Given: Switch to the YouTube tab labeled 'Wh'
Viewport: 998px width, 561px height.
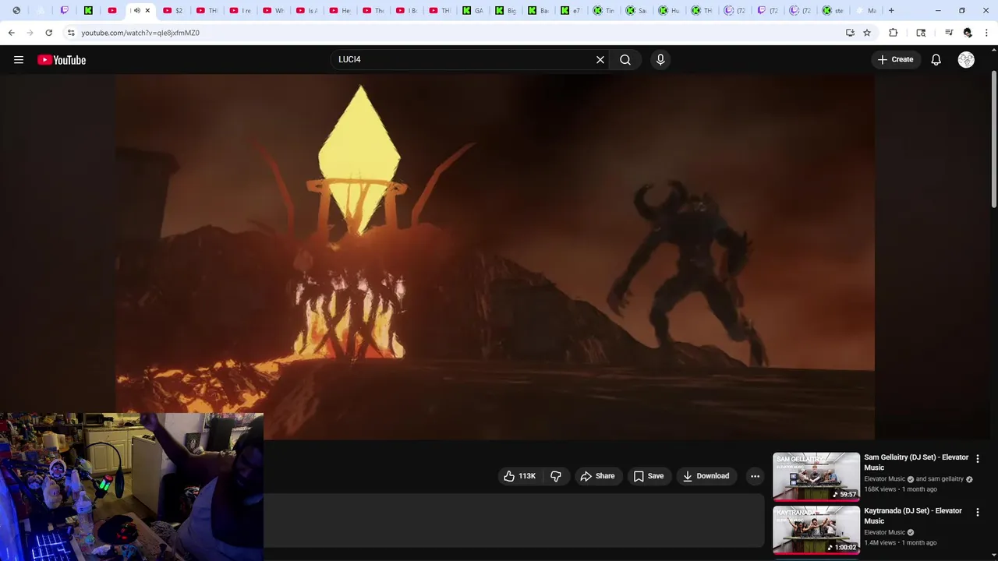Looking at the screenshot, I should coord(274,11).
